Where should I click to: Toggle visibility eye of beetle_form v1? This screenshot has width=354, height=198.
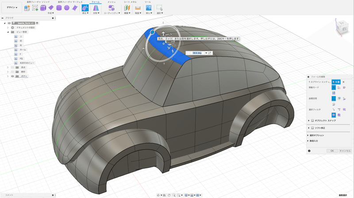click(9, 23)
